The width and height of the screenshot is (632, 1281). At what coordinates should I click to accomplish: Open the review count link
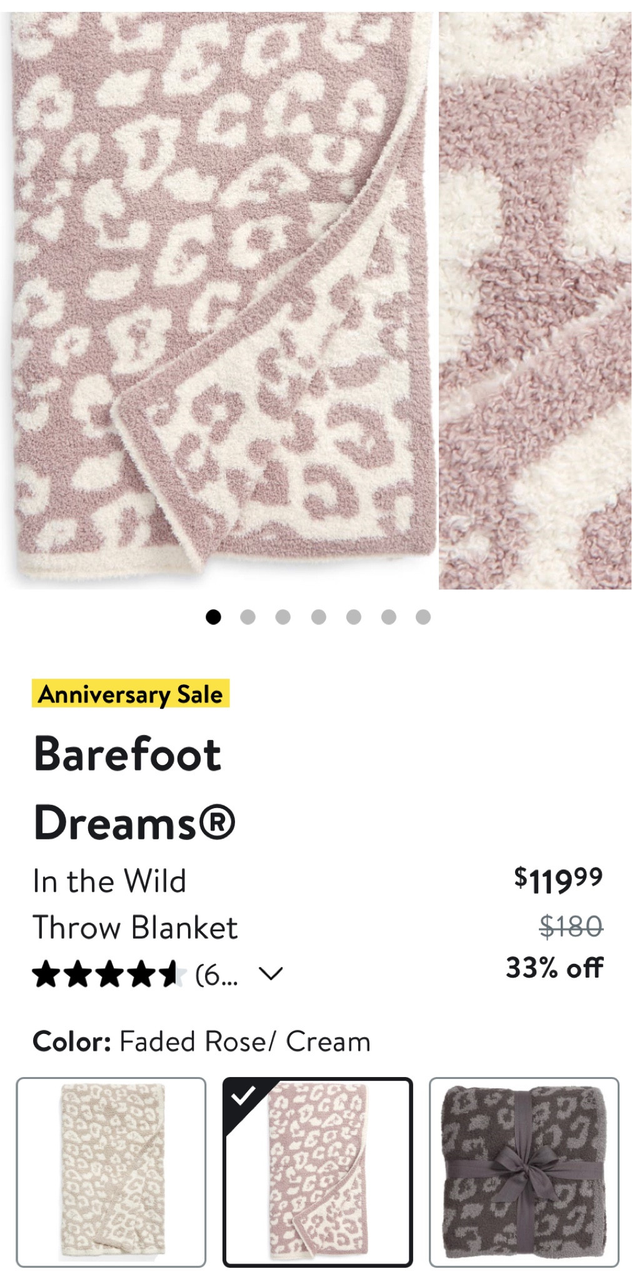tap(216, 975)
